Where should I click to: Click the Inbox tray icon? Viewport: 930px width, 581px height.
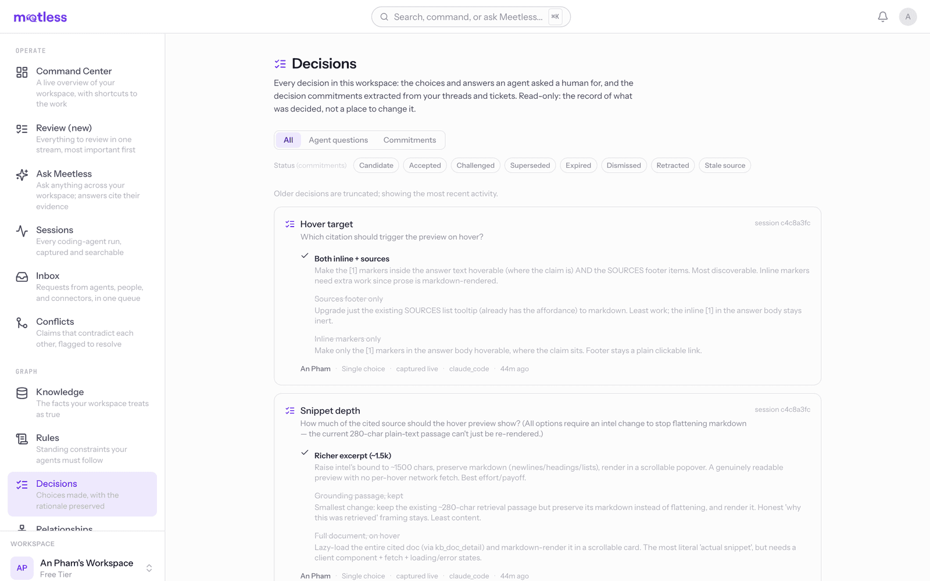pos(22,277)
